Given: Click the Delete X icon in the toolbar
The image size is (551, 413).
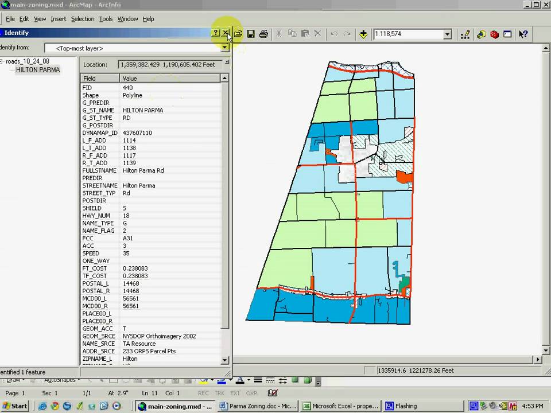Looking at the screenshot, I should click(317, 34).
